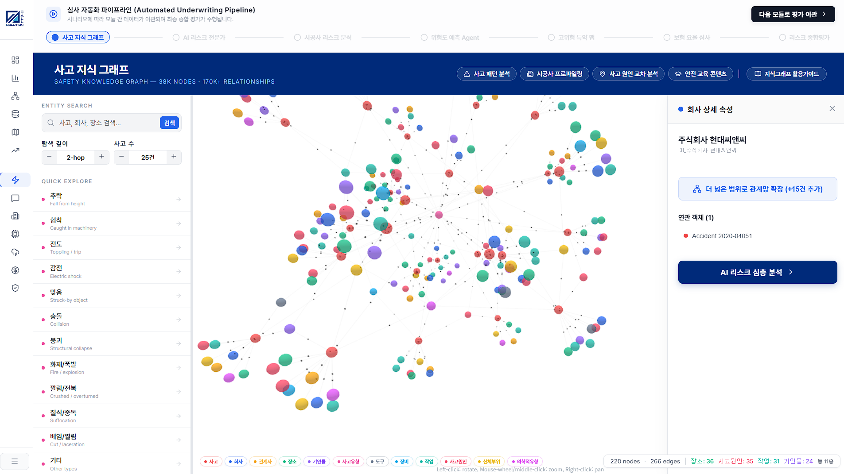
Task: Open the 안전 교육 콘텐츠 tab
Action: click(x=700, y=74)
